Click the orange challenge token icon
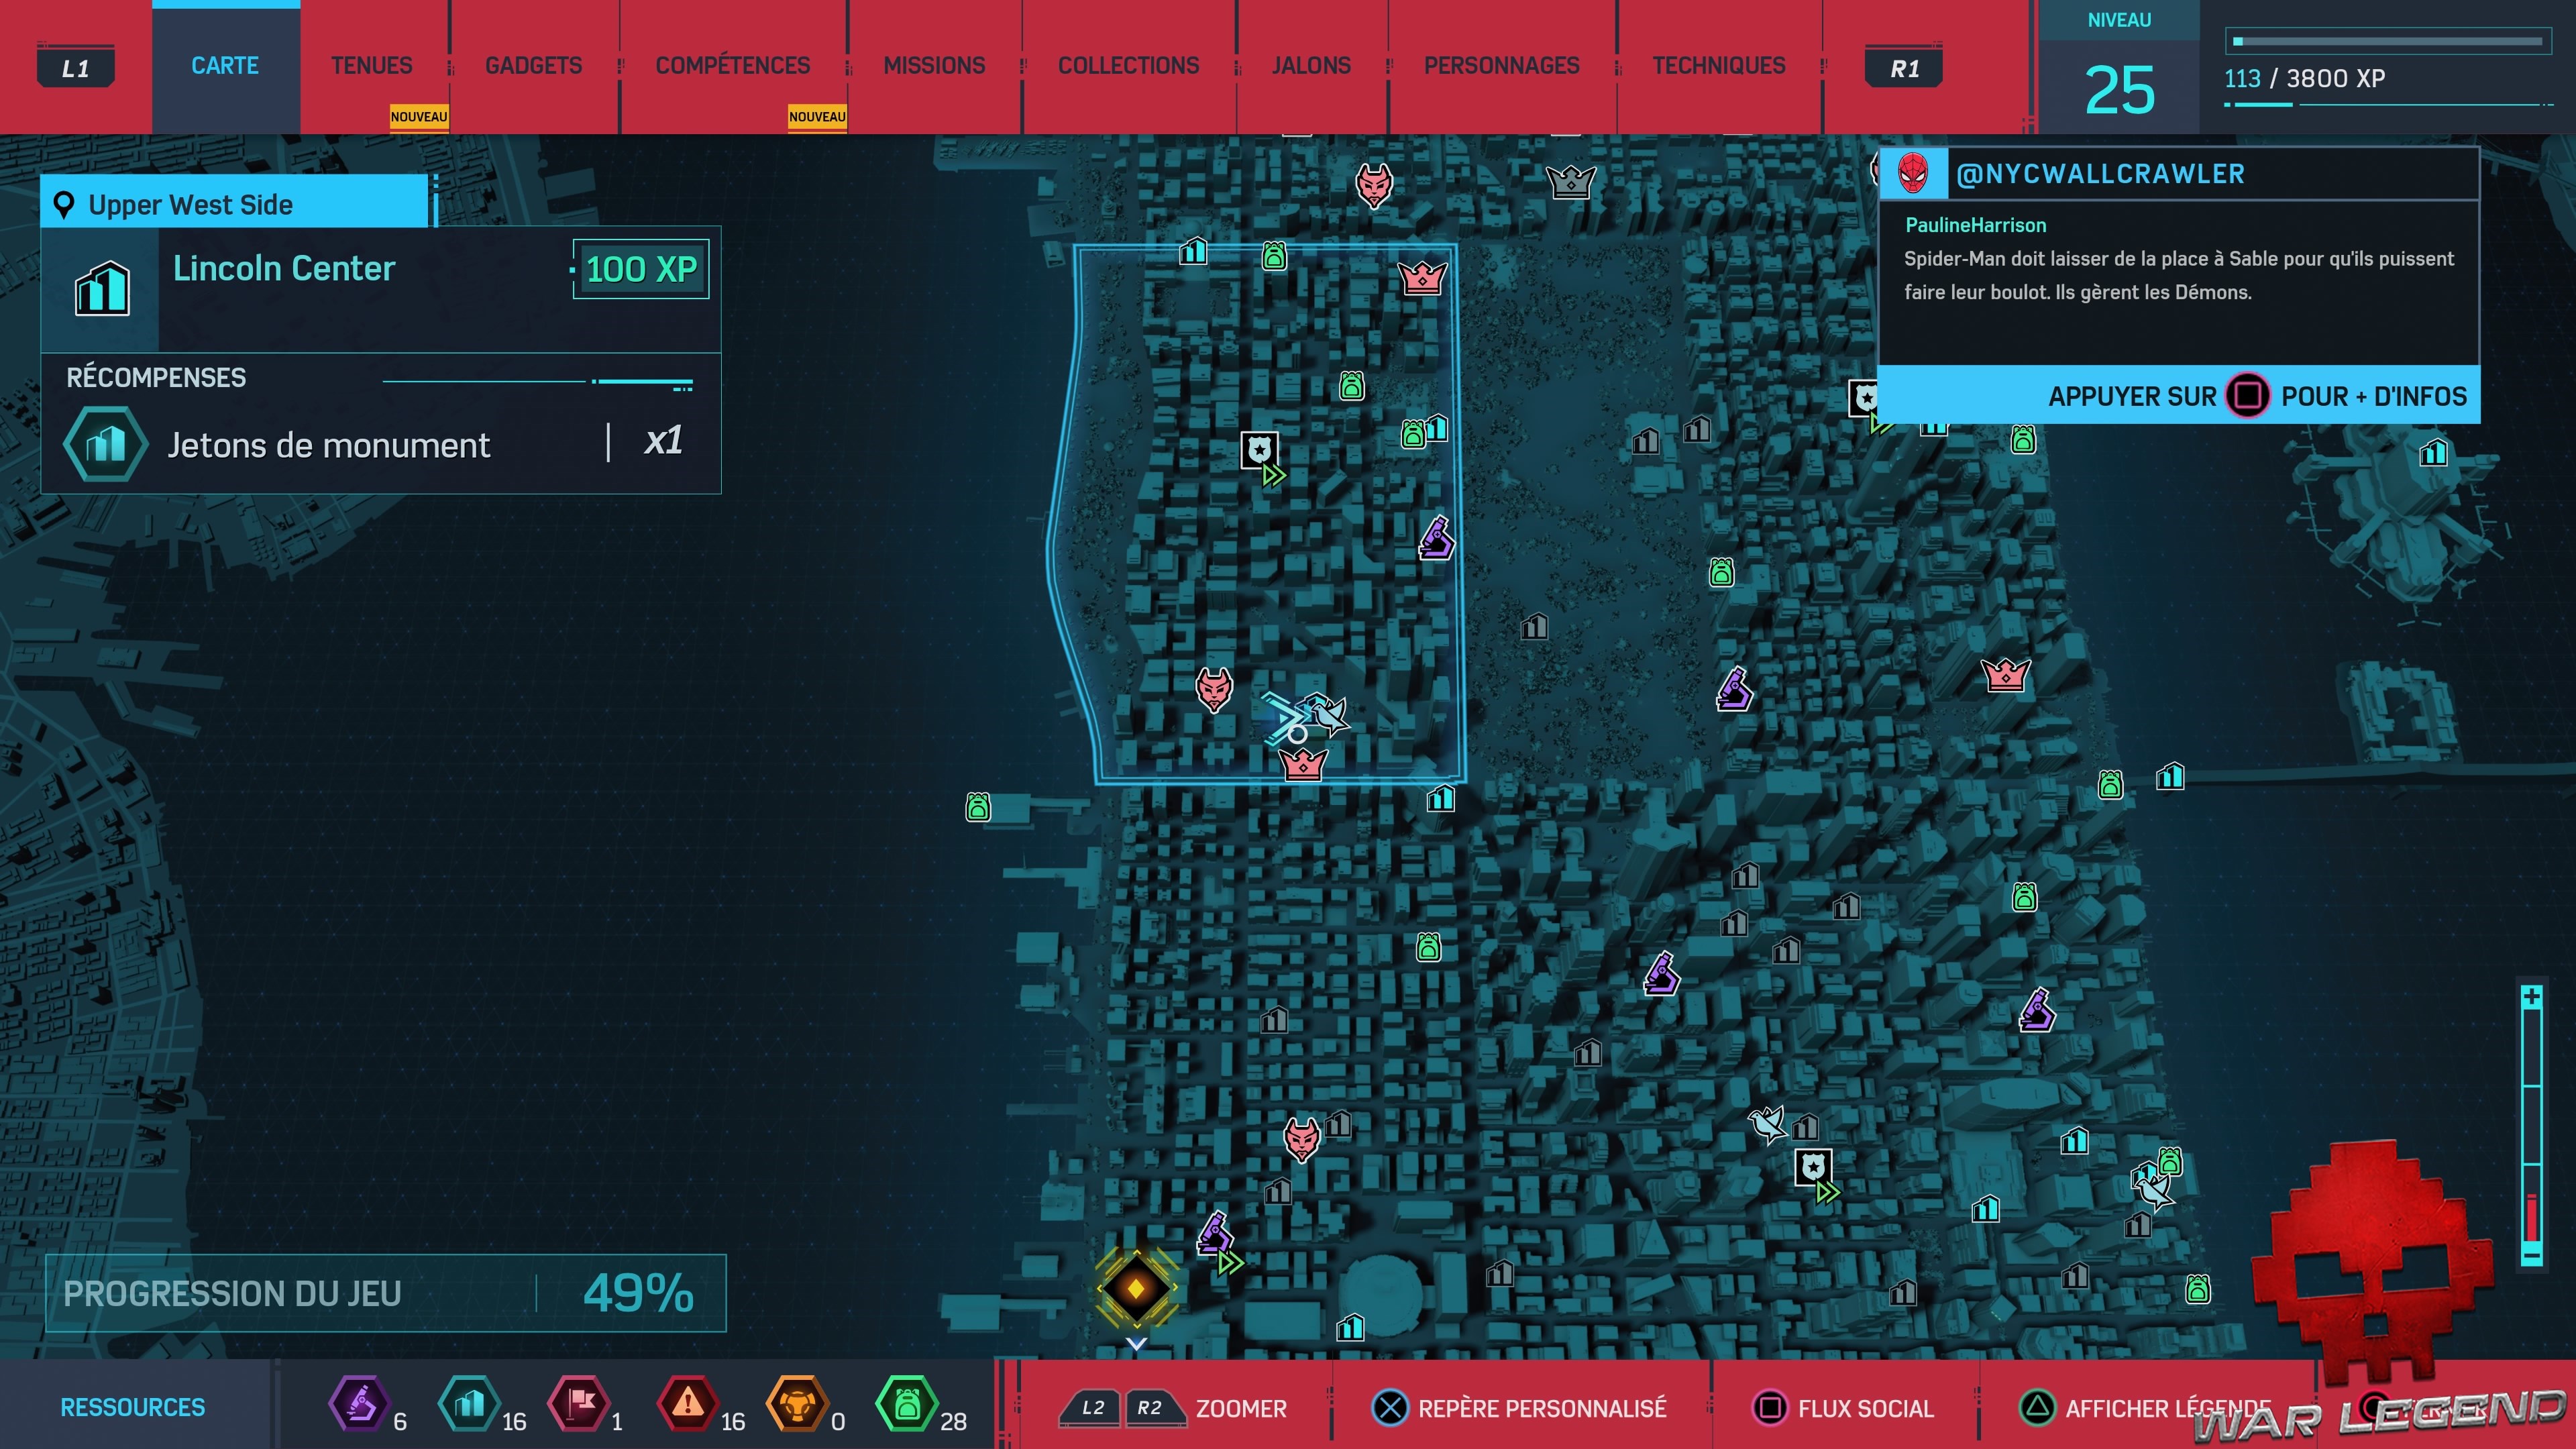Image resolution: width=2576 pixels, height=1449 pixels. (797, 1404)
